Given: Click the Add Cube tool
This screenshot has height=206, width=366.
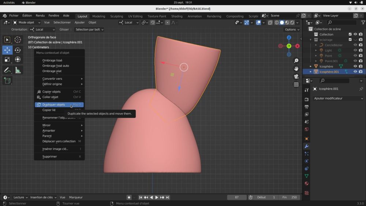Looking at the screenshot, I should (7, 80).
